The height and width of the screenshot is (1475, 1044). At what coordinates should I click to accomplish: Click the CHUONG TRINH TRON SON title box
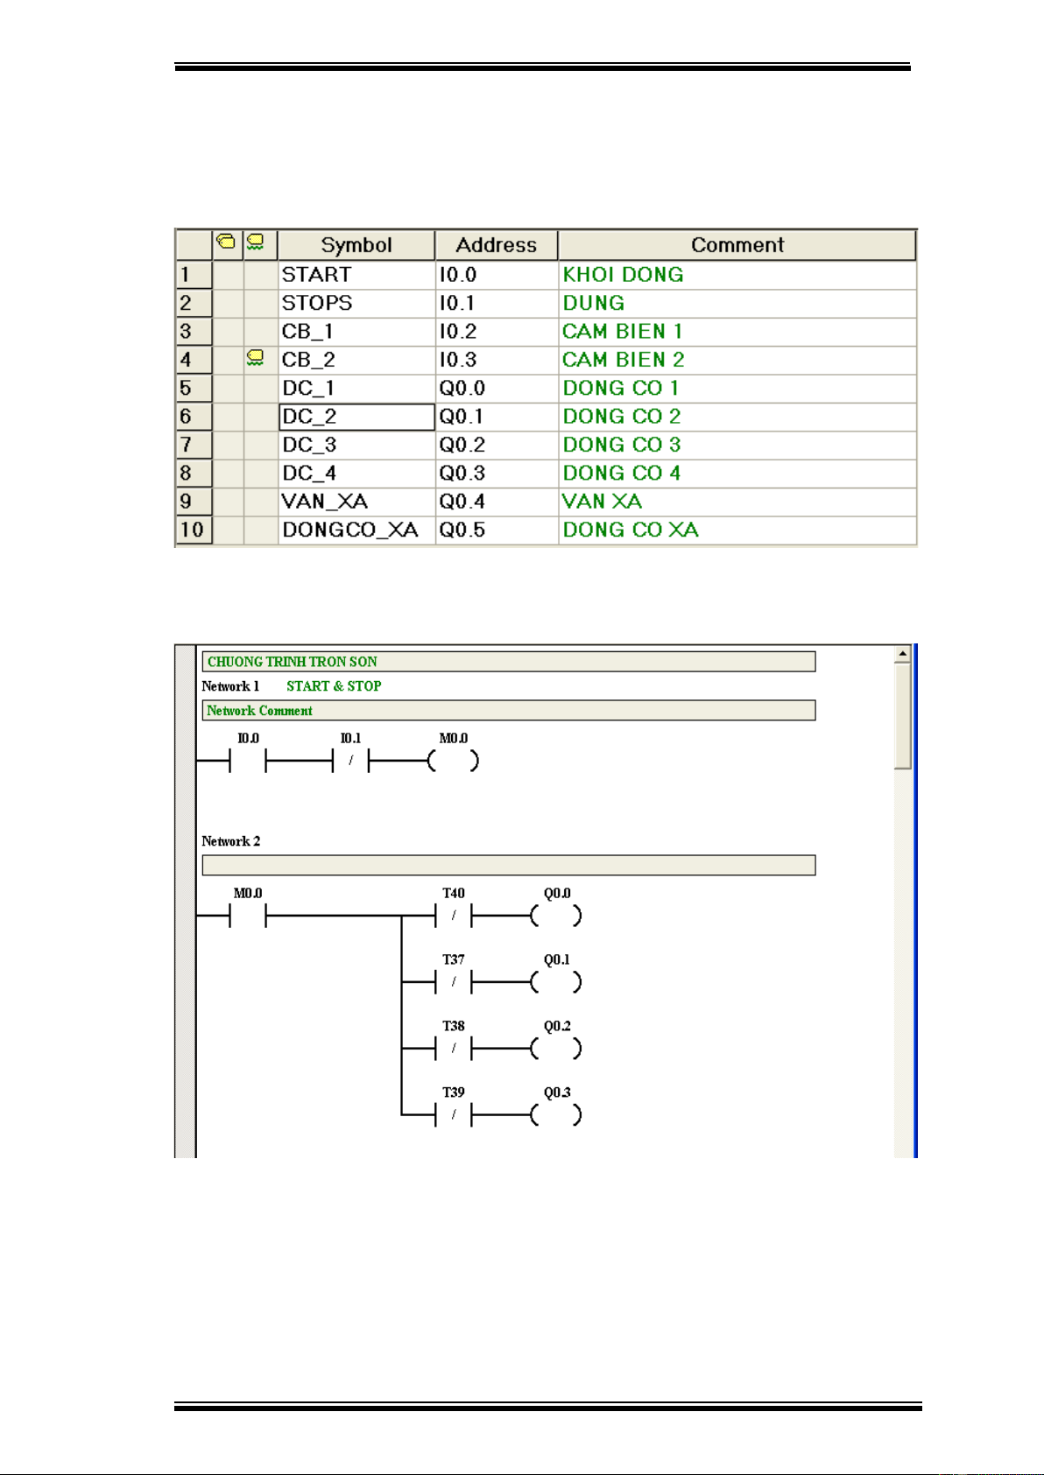[x=508, y=662]
